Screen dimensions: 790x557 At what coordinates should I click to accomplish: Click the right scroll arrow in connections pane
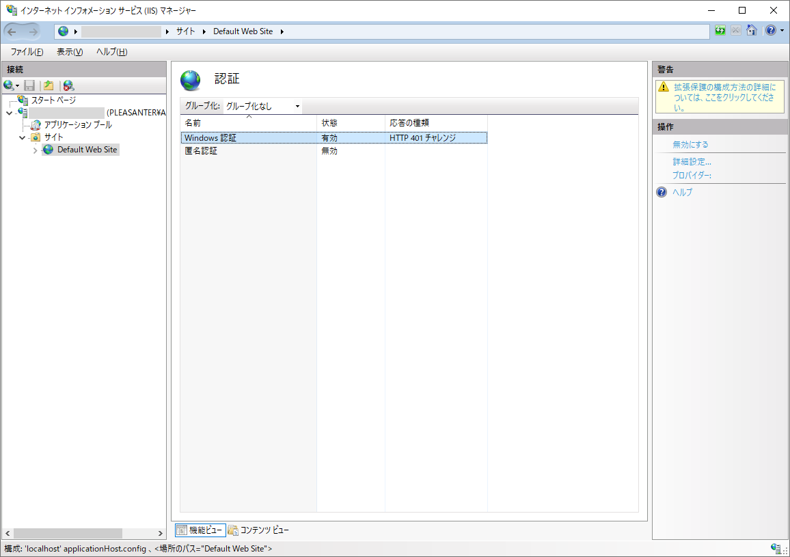click(x=160, y=533)
